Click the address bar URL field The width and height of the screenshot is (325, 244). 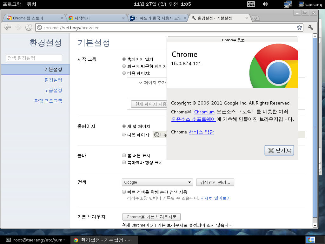click(169, 28)
